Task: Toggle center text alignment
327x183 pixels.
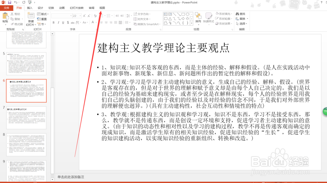Action: click(x=106, y=23)
